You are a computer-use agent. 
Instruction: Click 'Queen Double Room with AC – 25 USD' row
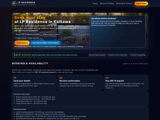[x=36, y=97]
